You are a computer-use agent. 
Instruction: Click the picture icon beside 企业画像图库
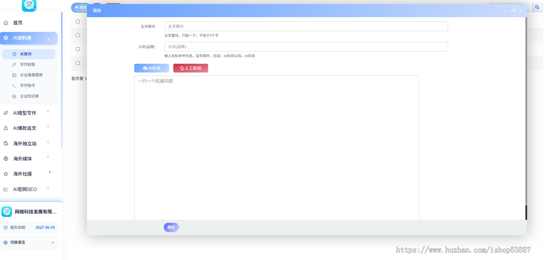click(15, 75)
